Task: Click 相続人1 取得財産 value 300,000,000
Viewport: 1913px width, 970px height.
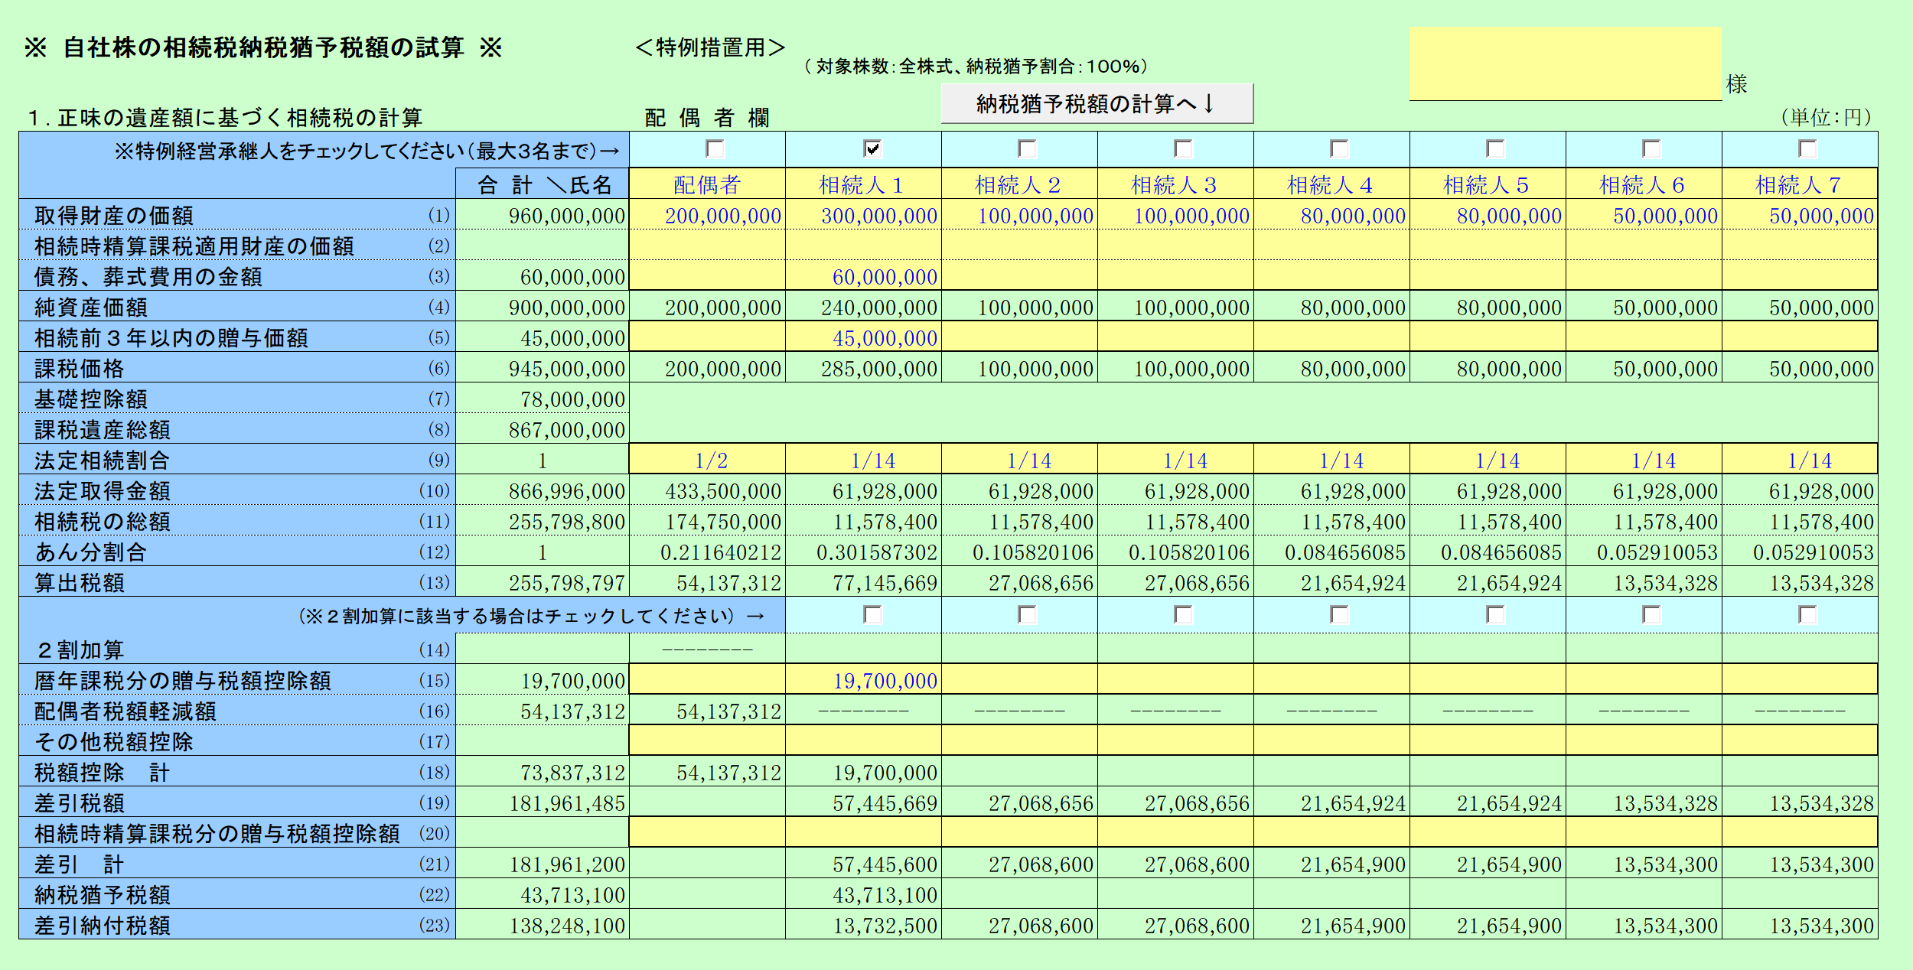Action: (863, 215)
